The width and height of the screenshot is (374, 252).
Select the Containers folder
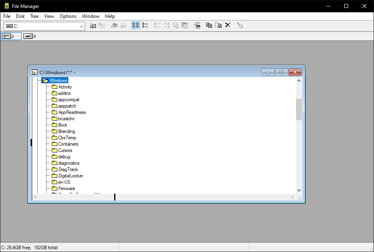coord(65,144)
